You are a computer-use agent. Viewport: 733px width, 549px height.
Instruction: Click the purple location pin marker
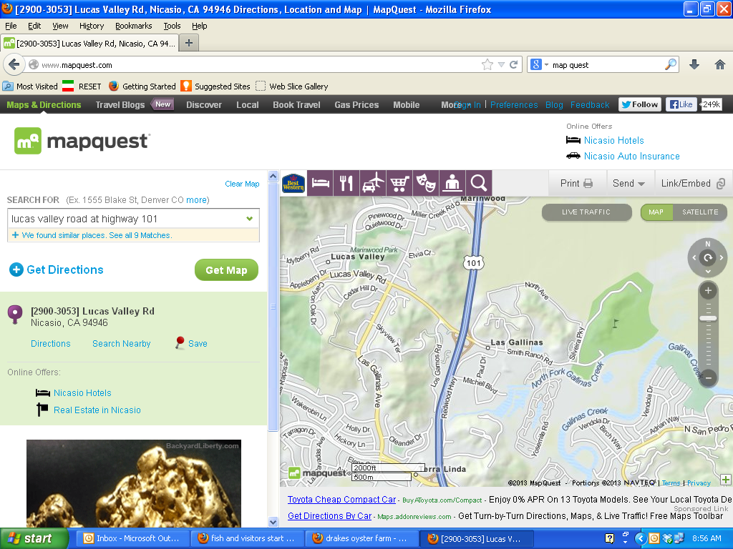[15, 315]
